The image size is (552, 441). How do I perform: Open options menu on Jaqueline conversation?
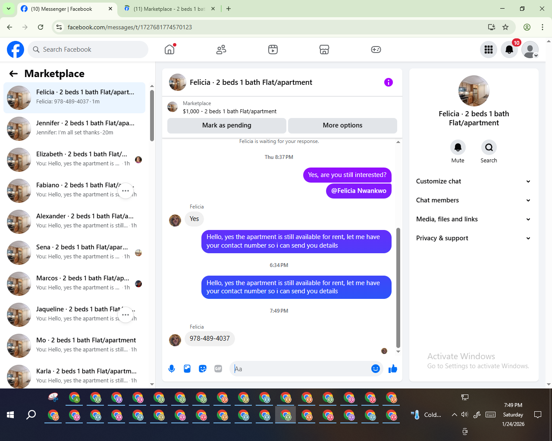pyautogui.click(x=125, y=315)
